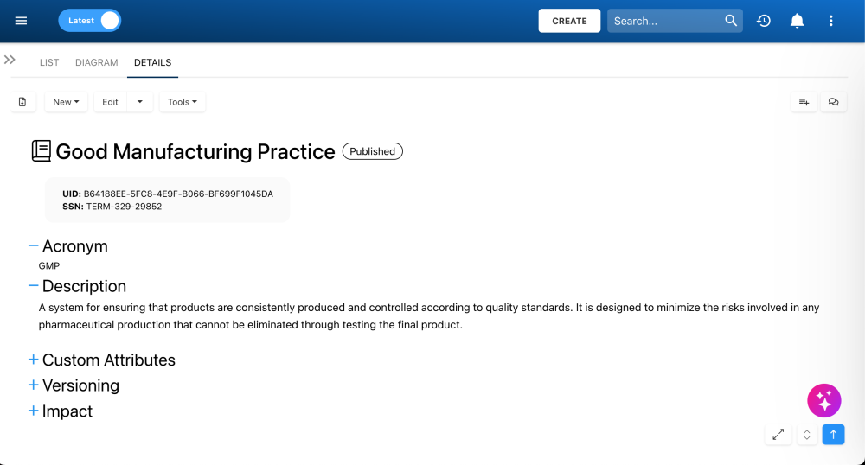Open the Edit split-button arrow

pos(140,102)
